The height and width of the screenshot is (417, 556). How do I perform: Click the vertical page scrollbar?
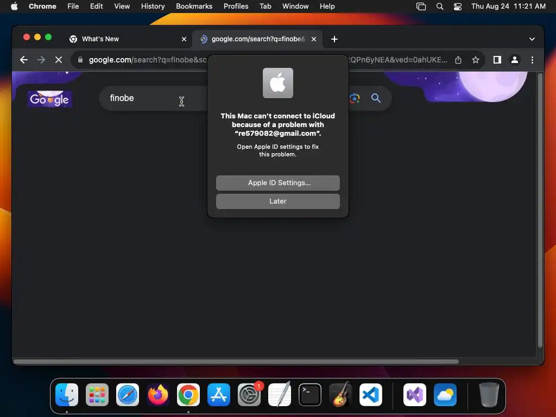(x=540, y=210)
